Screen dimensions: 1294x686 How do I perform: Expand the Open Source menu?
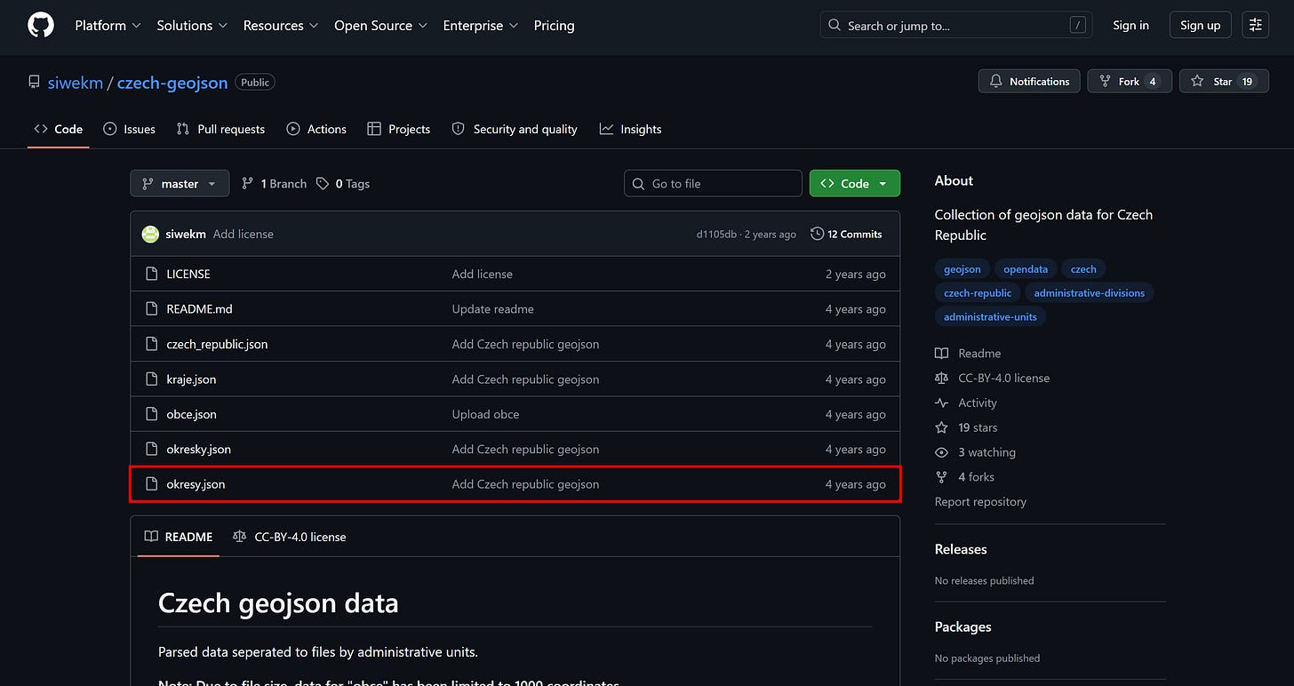coord(380,26)
